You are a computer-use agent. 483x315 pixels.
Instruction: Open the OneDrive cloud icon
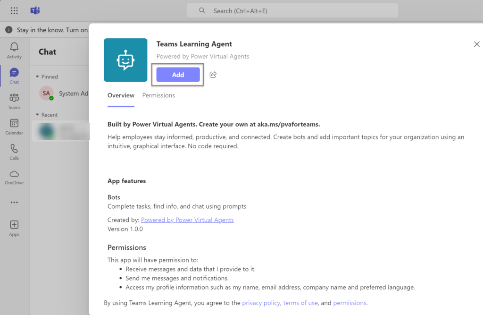click(x=14, y=174)
